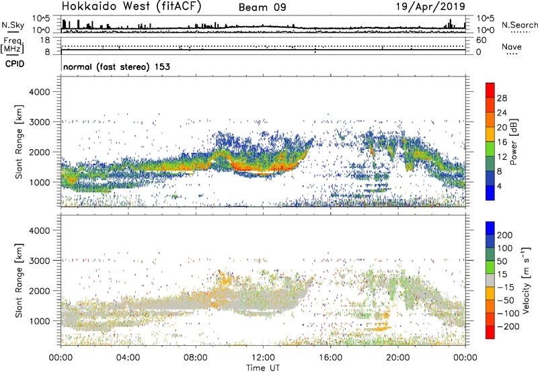Click the red bottom segment of the Velocity colorbar
The width and height of the screenshot is (538, 372).
[490, 332]
